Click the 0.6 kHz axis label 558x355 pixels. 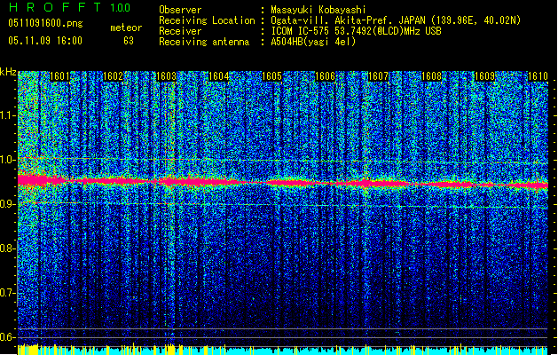click(x=8, y=337)
